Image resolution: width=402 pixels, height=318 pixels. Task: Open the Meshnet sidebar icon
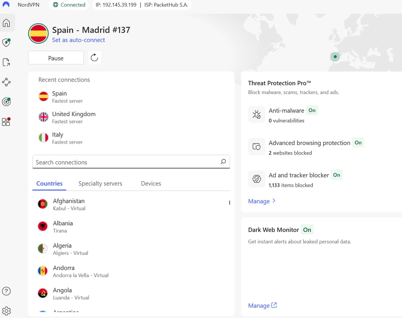pos(6,82)
